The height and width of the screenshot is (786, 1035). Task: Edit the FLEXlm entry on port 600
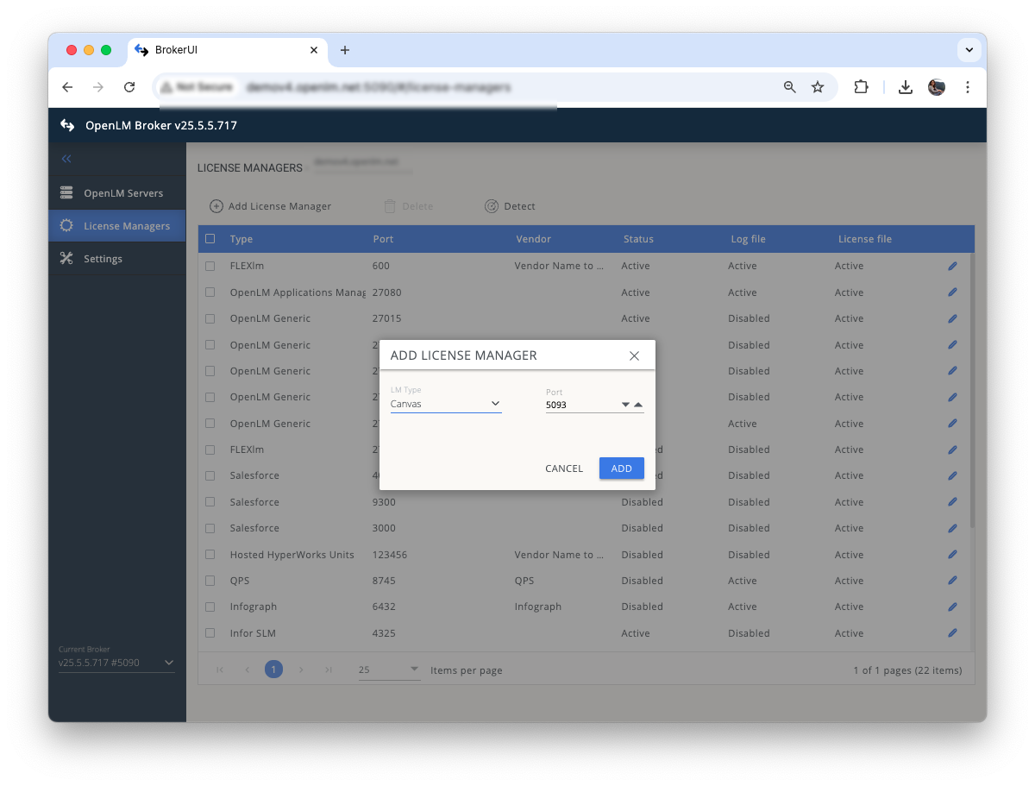coord(951,266)
